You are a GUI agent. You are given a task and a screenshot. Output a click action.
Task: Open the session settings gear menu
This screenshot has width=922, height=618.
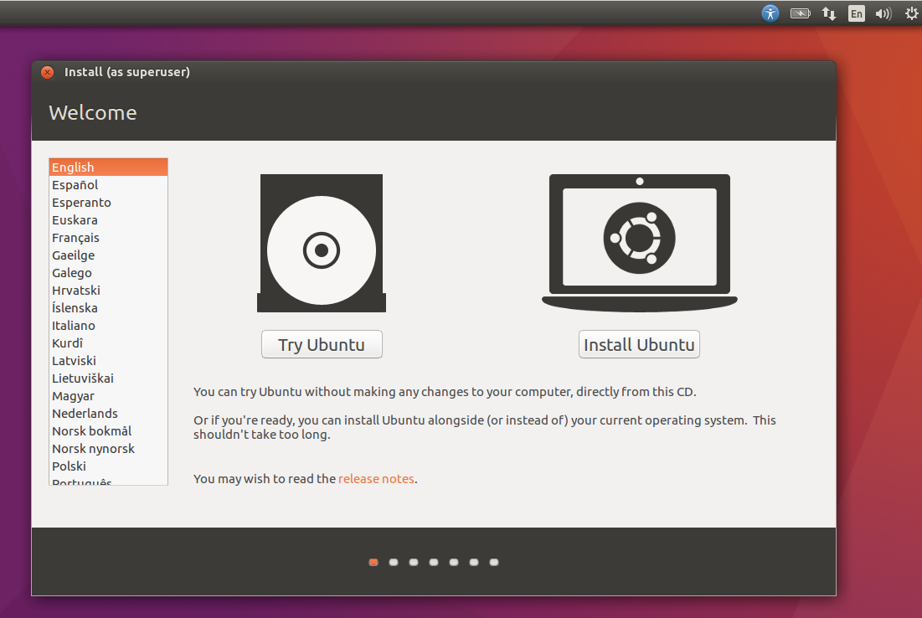tap(910, 13)
